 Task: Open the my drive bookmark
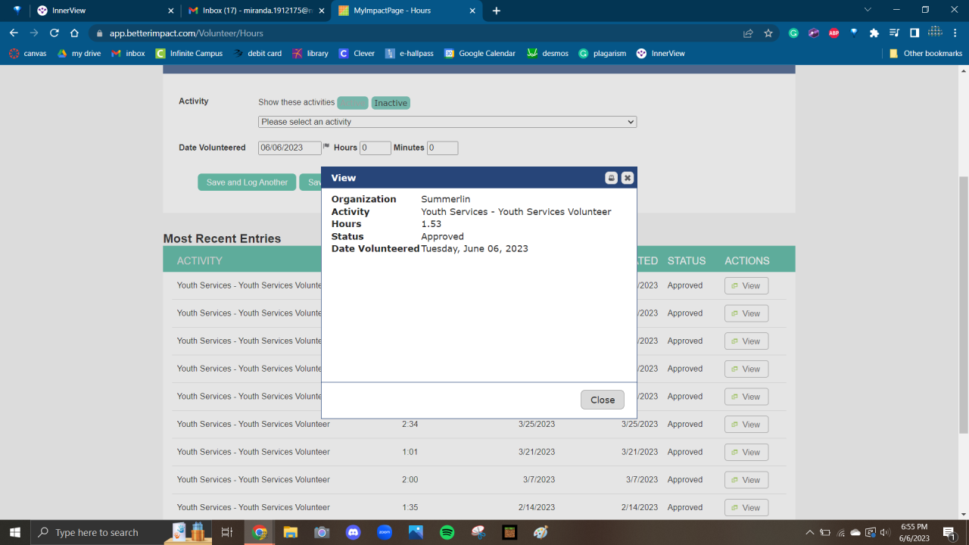[x=79, y=53]
